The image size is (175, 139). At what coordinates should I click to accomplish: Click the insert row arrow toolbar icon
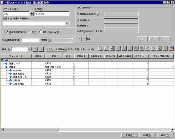point(113,48)
